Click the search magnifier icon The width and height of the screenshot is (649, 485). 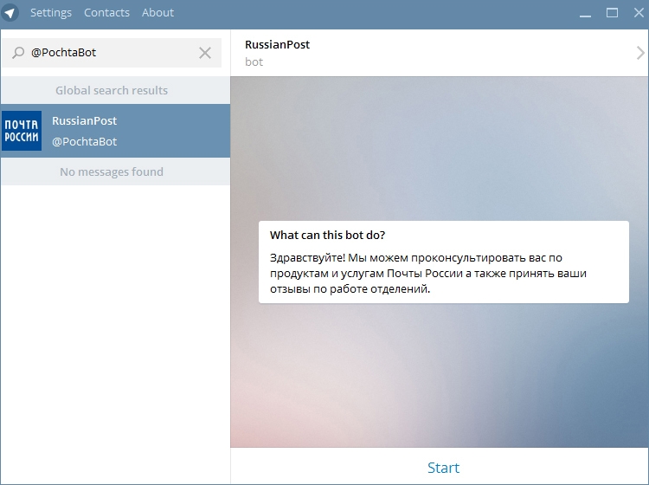pos(18,53)
